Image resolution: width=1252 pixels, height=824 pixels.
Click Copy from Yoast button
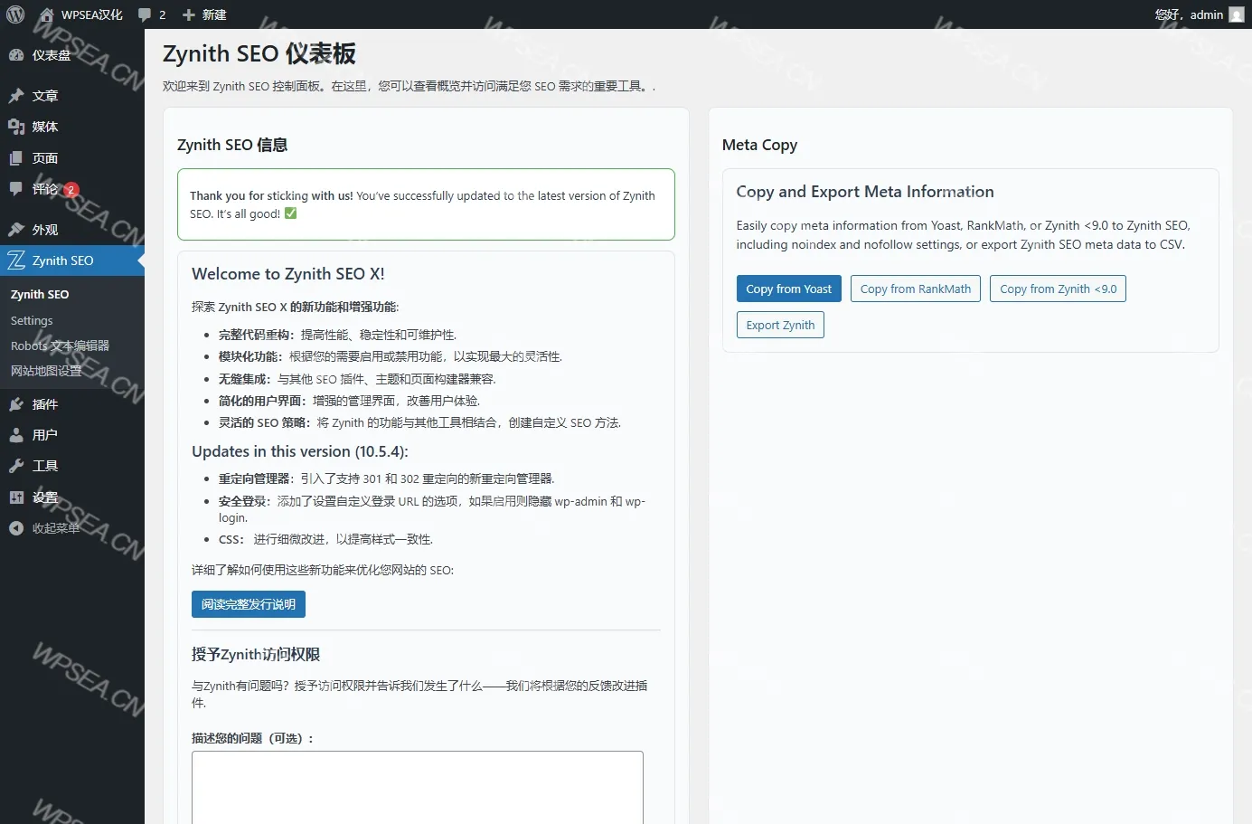click(789, 289)
